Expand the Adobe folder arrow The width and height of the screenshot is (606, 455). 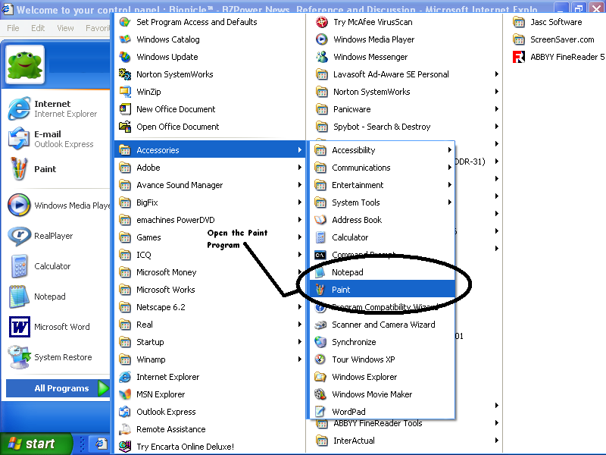(x=299, y=167)
